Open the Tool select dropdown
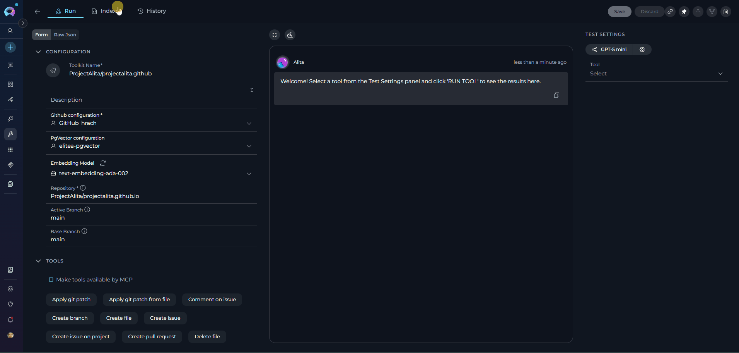 tap(656, 73)
